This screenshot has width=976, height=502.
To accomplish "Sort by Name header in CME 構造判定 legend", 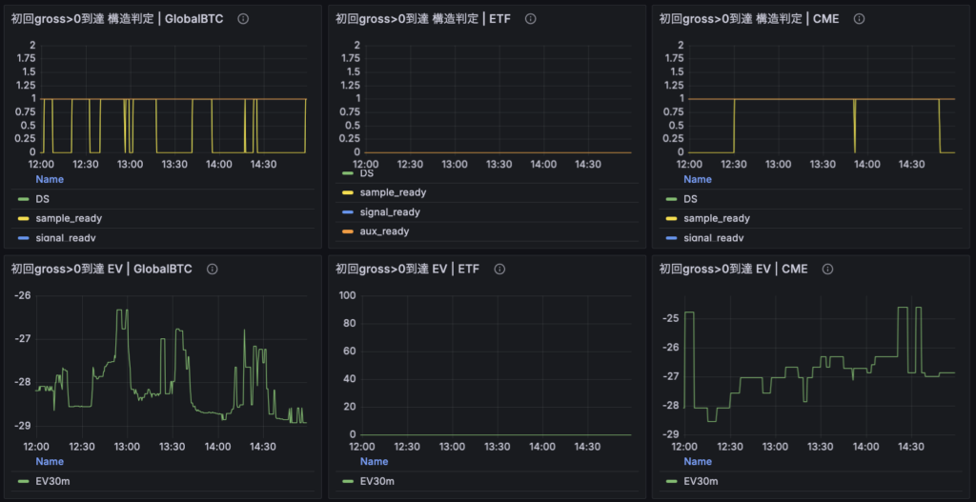I will click(x=698, y=179).
